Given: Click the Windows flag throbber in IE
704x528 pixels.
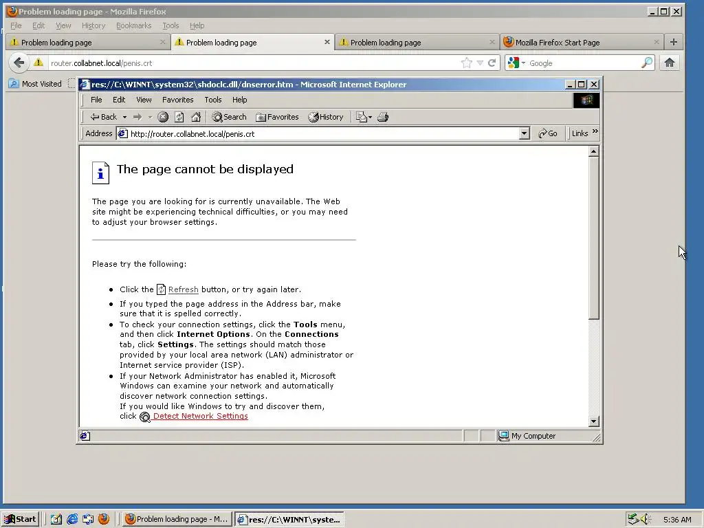Looking at the screenshot, I should click(x=586, y=100).
